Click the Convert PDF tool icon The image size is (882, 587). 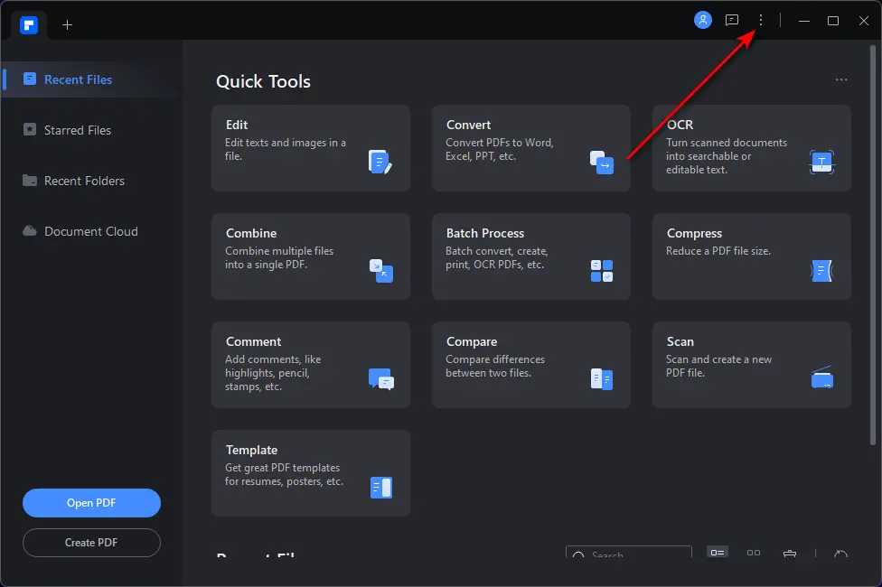(601, 162)
